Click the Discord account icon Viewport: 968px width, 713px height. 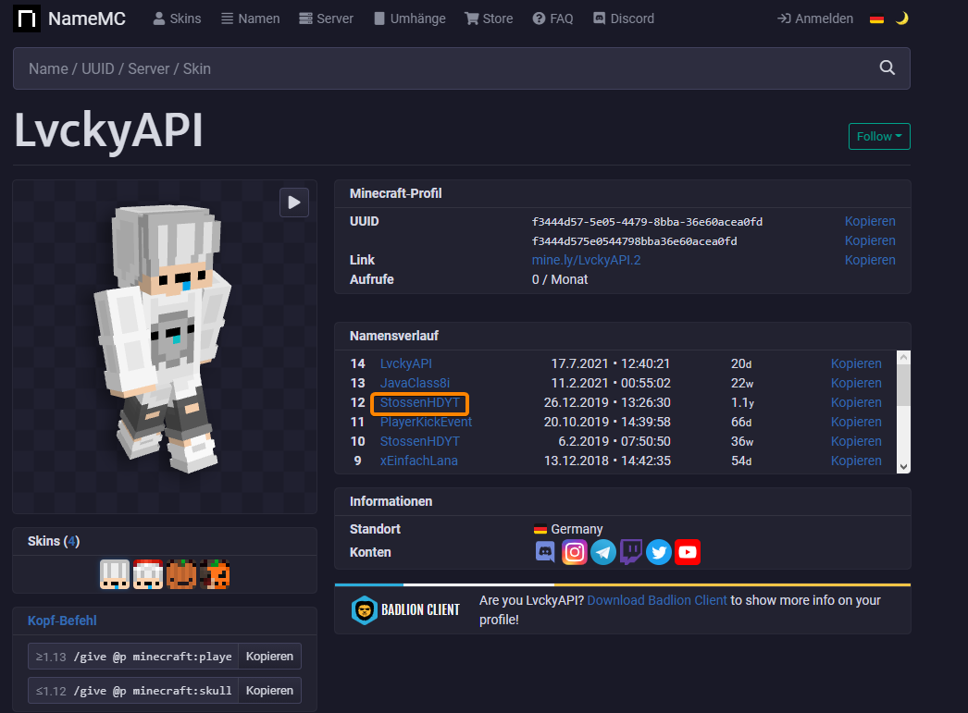point(545,552)
